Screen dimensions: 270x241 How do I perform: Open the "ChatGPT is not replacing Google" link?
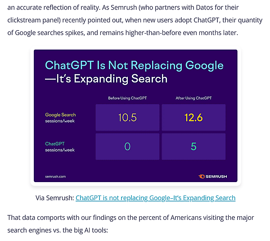tap(155, 198)
